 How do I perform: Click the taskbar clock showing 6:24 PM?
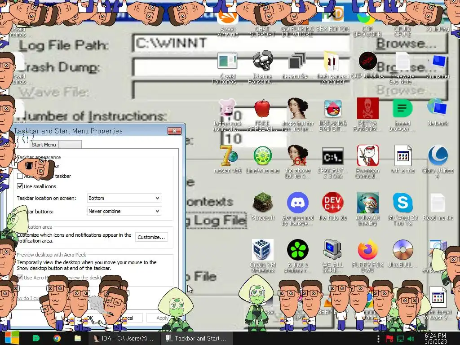pyautogui.click(x=435, y=339)
